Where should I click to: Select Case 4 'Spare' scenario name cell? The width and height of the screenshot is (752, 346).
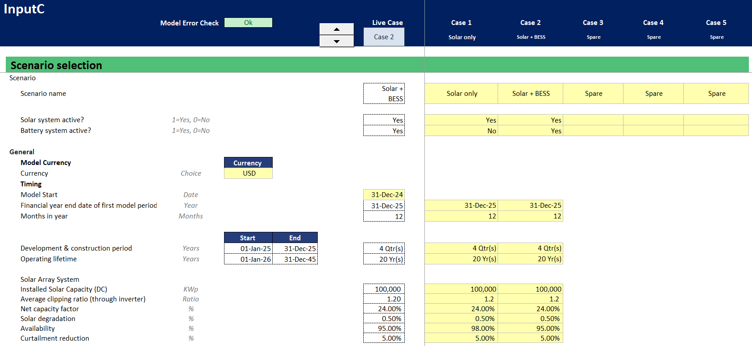pyautogui.click(x=653, y=94)
